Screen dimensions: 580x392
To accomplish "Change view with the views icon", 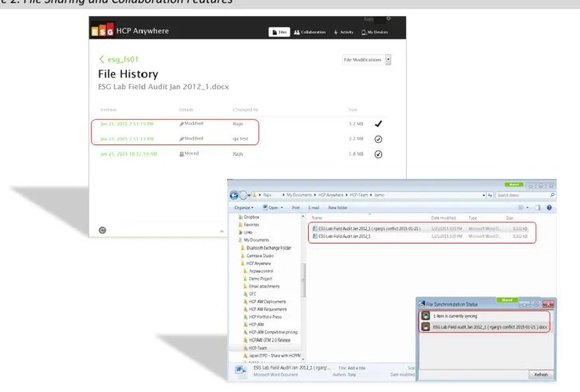I will point(521,208).
